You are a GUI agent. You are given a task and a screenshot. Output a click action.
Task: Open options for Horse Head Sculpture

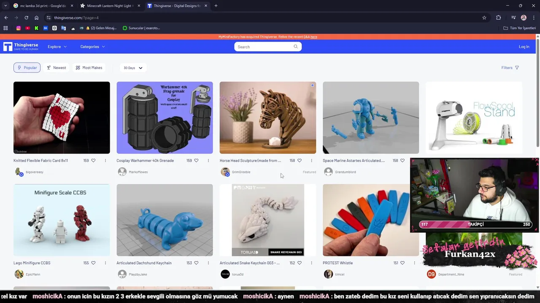click(x=312, y=160)
